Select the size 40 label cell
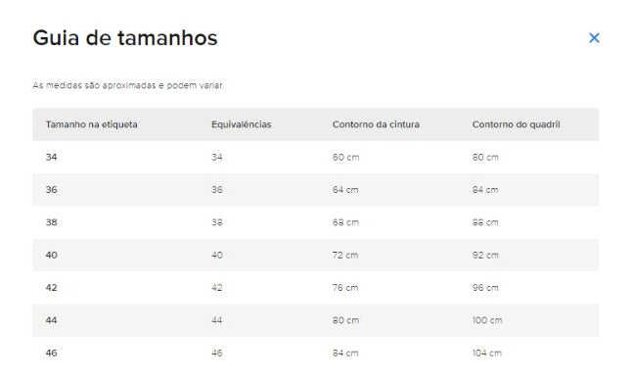632x377 pixels. click(x=51, y=256)
